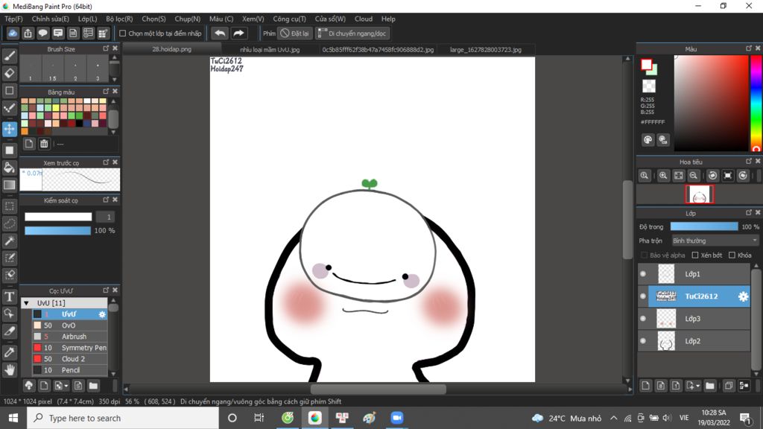
Task: Click 'Type here to search' taskbar box
Action: click(x=123, y=418)
